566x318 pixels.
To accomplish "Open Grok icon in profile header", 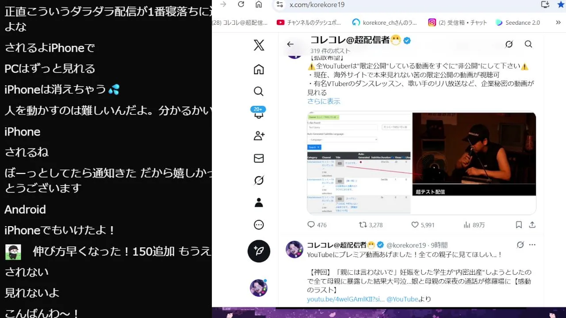I will click(509, 44).
